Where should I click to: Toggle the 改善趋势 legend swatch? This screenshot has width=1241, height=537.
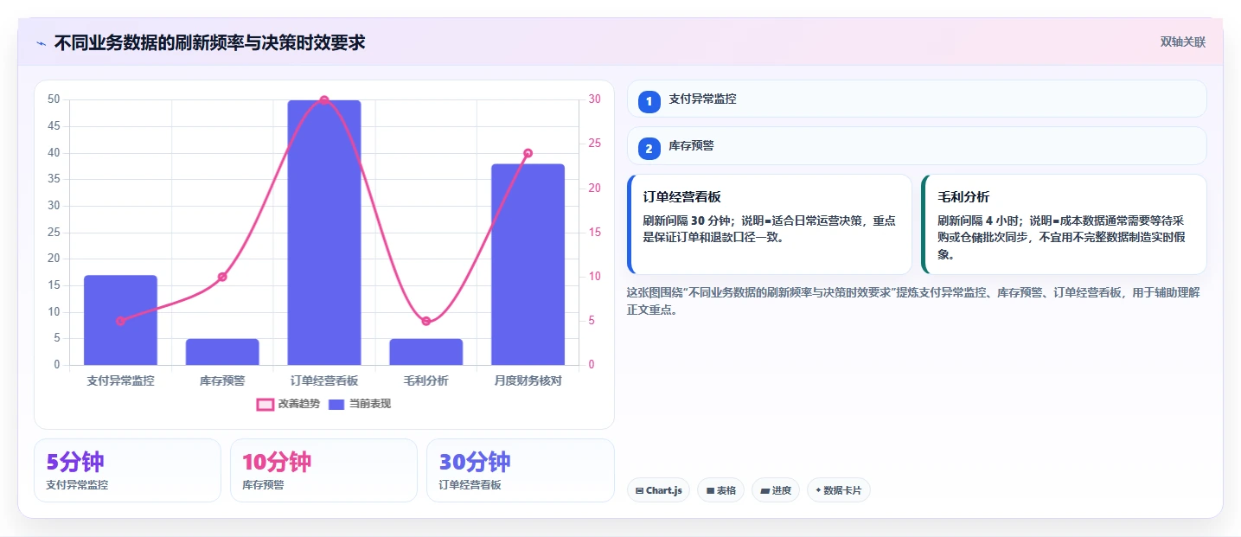tap(265, 404)
